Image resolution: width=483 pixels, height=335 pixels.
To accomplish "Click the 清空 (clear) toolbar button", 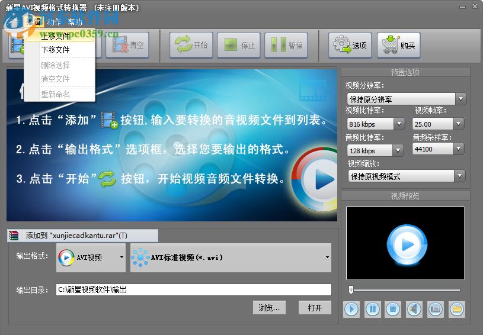I will click(127, 45).
